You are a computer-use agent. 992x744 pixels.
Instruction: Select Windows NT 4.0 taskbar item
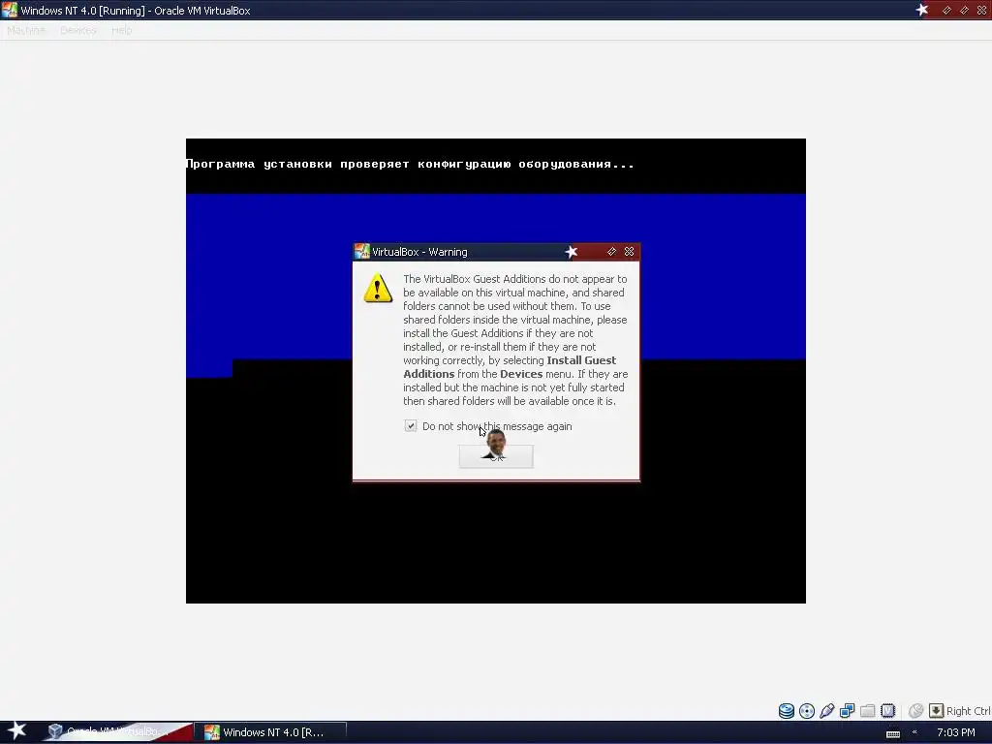[x=270, y=732]
